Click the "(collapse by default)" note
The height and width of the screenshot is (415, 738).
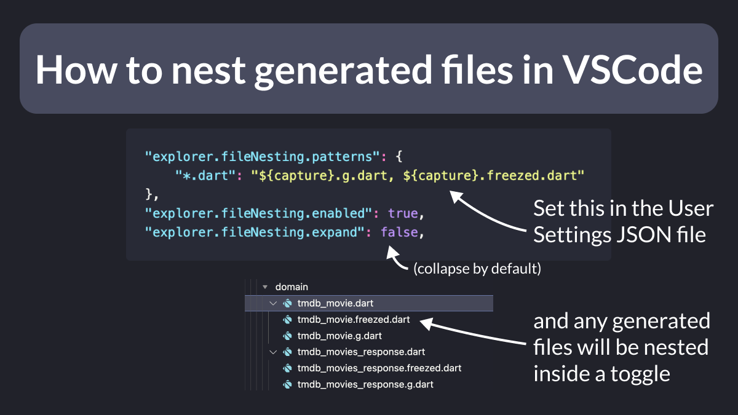(x=477, y=269)
